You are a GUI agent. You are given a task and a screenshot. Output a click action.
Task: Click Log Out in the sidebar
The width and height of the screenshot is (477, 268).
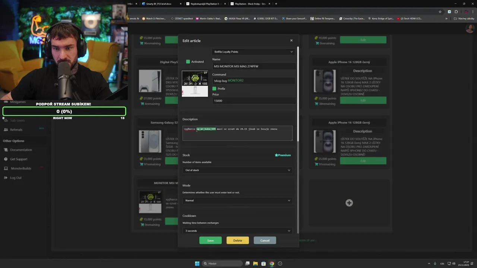coord(16,178)
